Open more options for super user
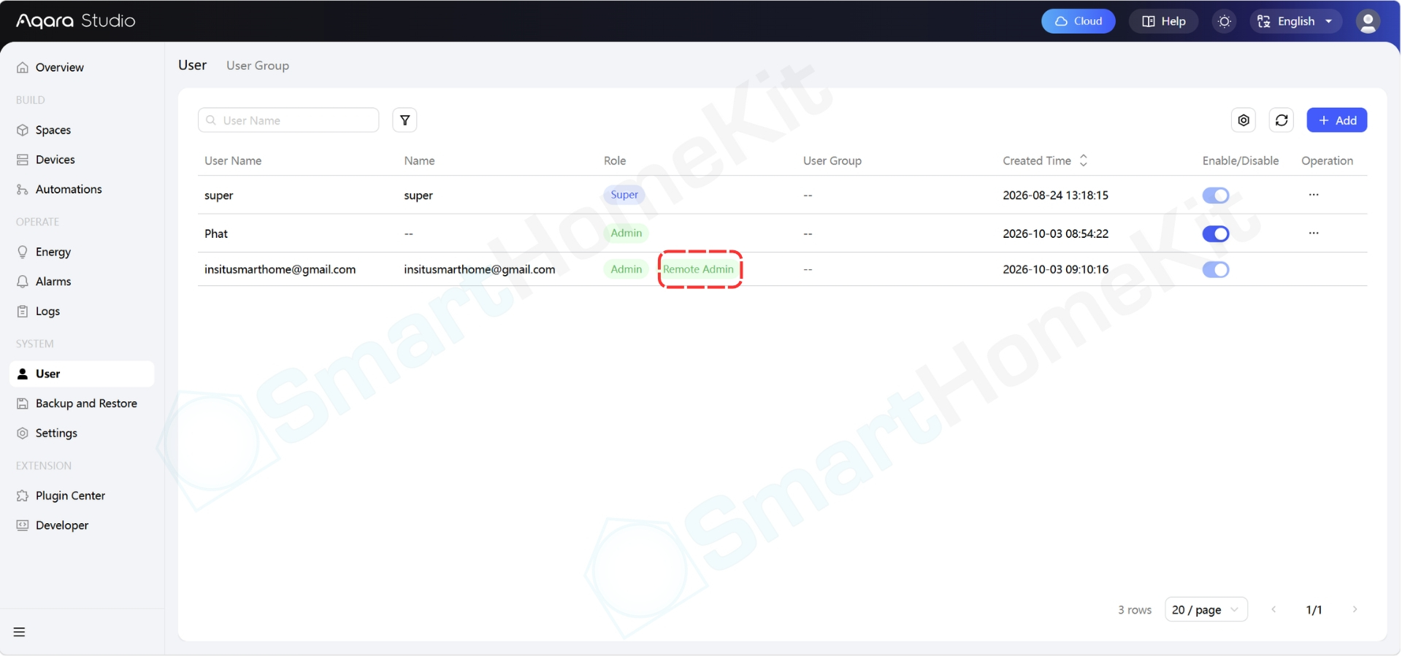Image resolution: width=1402 pixels, height=656 pixels. click(x=1314, y=195)
